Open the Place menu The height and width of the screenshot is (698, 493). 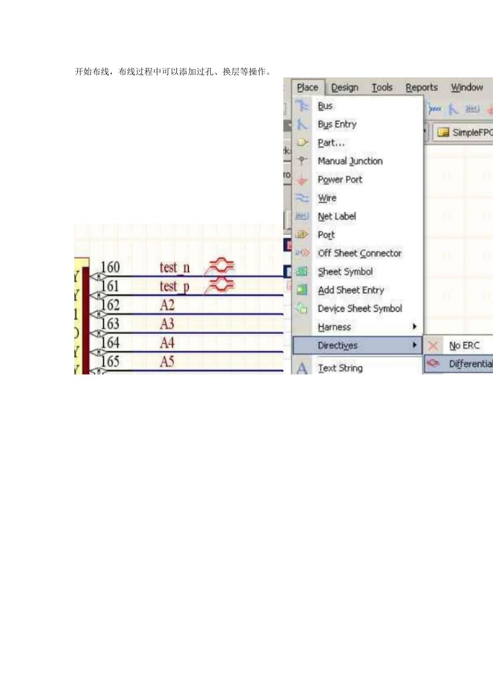[308, 87]
